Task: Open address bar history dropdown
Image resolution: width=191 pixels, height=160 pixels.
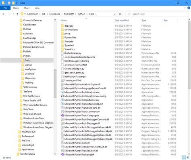Action: coord(114,14)
